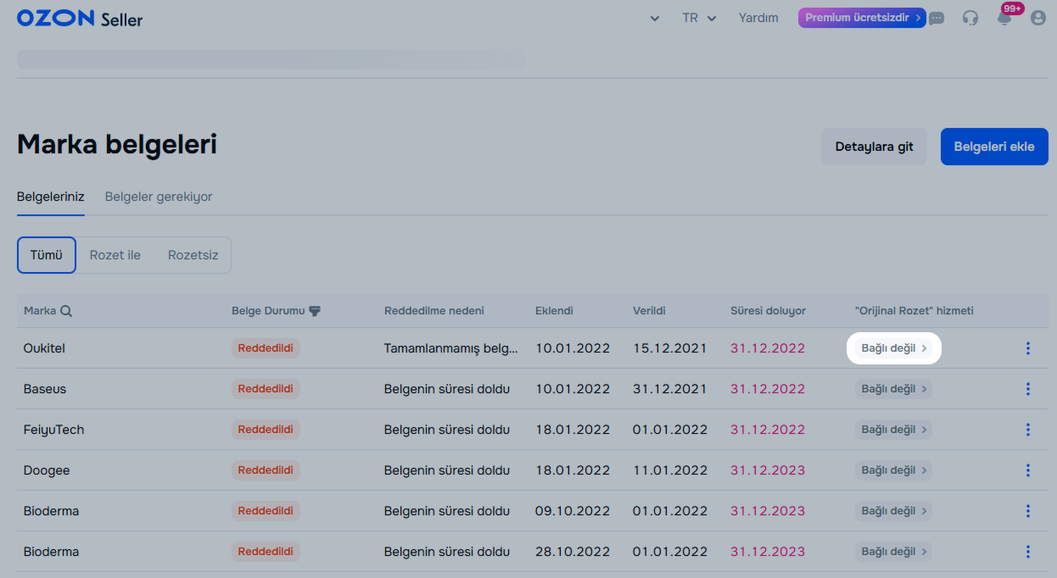Click the Verildi column header
Screen dimensions: 1057x578
649,311
